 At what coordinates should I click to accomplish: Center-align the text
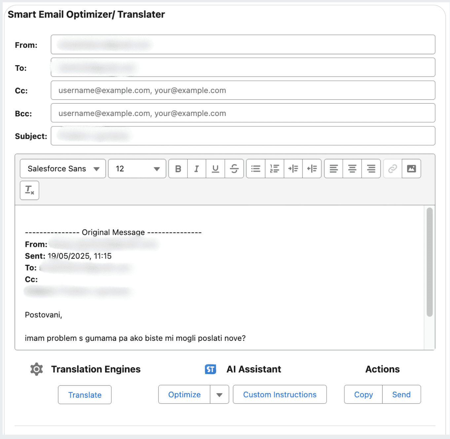[352, 169]
